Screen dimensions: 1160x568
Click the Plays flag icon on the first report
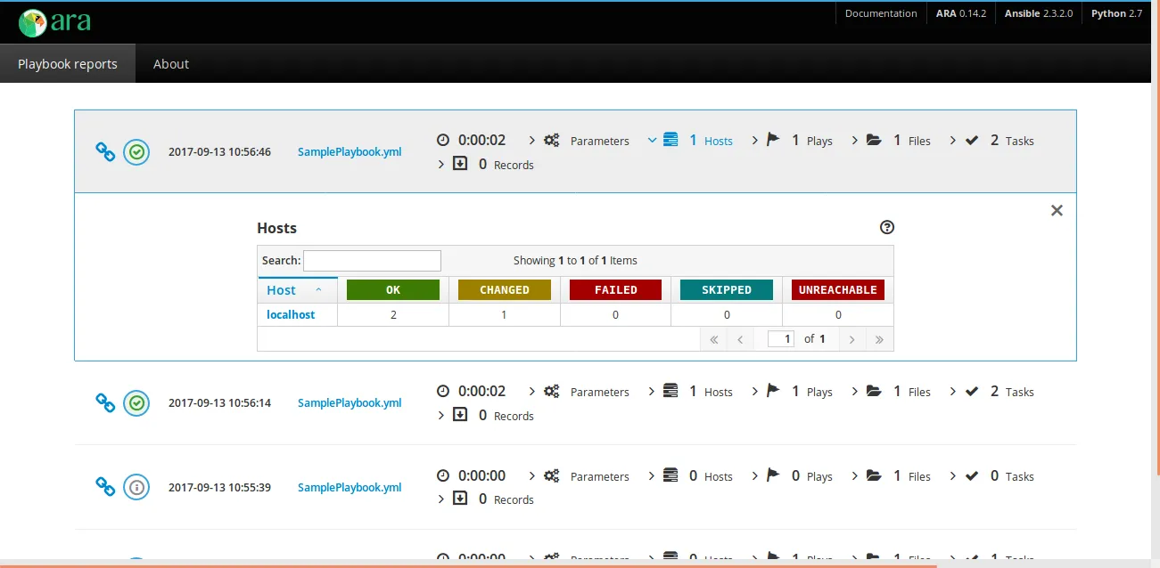(x=771, y=139)
